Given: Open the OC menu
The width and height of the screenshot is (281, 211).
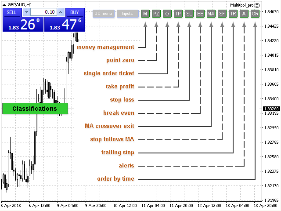Looking at the screenshot, I should click(x=104, y=14).
